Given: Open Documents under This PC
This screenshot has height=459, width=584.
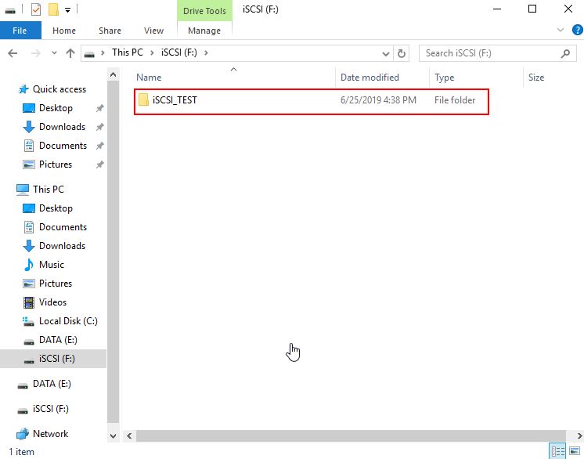Looking at the screenshot, I should [x=63, y=227].
